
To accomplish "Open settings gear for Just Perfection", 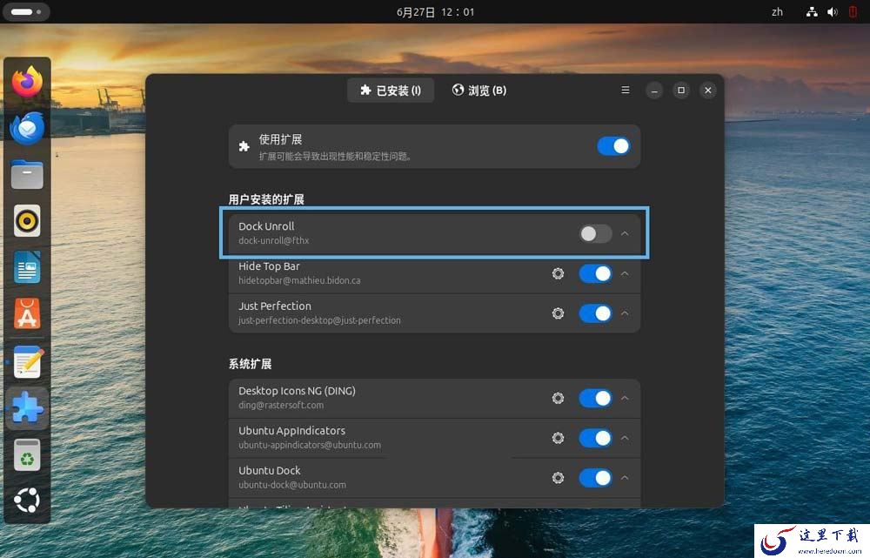I will click(558, 313).
